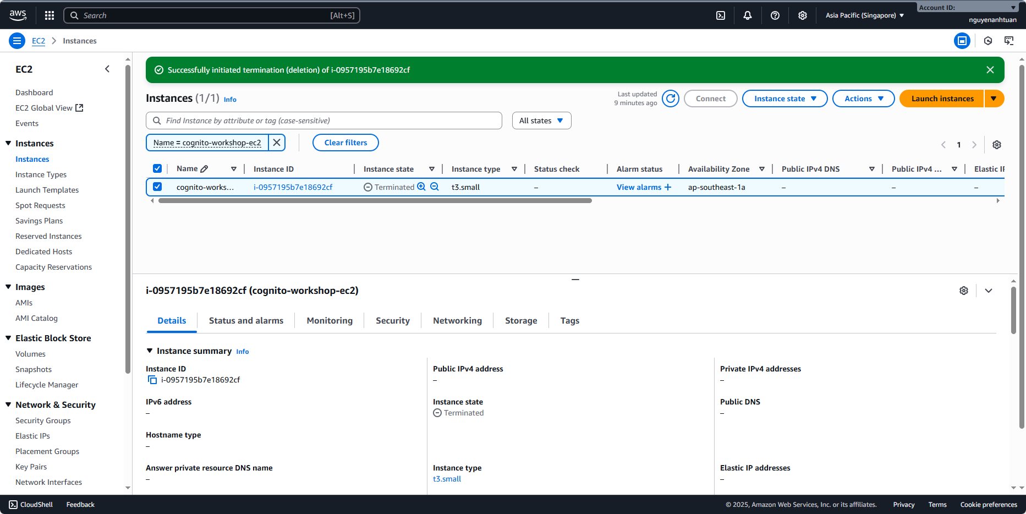This screenshot has width=1026, height=514.
Task: Switch to the Networking tab
Action: point(457,321)
